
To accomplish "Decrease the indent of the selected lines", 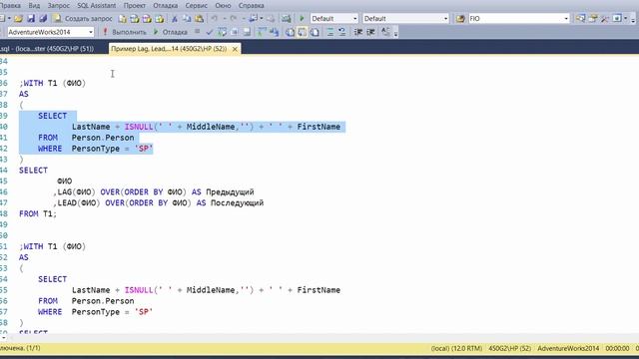I will (x=358, y=32).
